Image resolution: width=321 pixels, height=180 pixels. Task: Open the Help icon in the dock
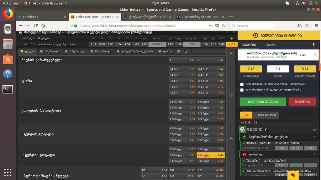(x=8, y=74)
